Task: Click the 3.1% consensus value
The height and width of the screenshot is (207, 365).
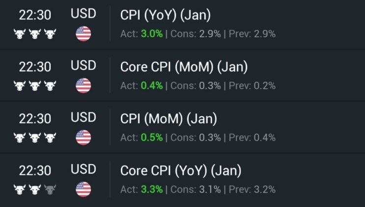Action: pyautogui.click(x=210, y=189)
